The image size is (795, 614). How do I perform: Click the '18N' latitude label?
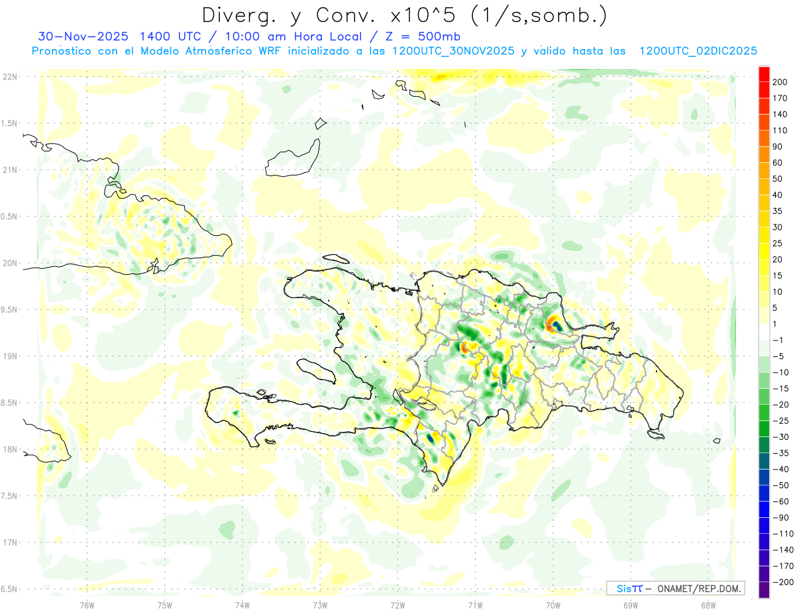coord(9,449)
